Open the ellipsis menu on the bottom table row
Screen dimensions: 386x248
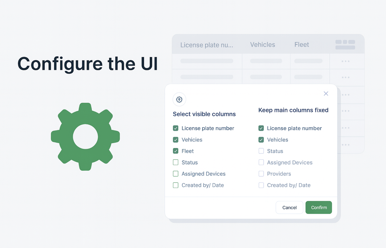pos(345,145)
